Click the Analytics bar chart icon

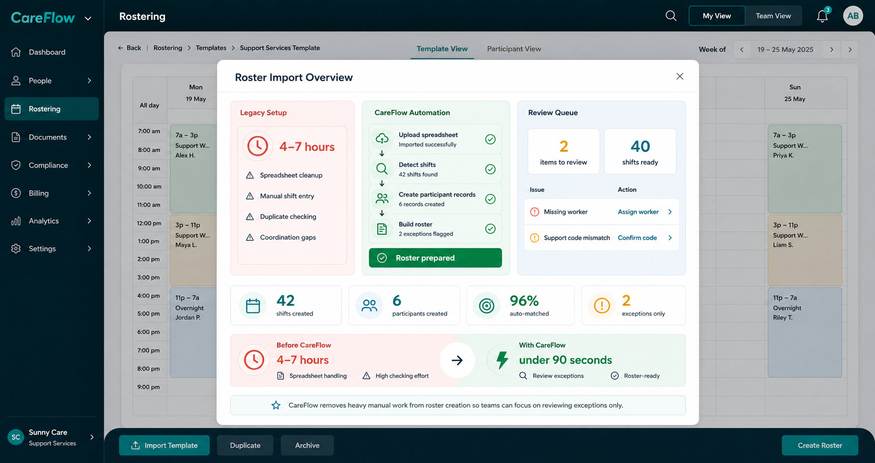pyautogui.click(x=16, y=221)
